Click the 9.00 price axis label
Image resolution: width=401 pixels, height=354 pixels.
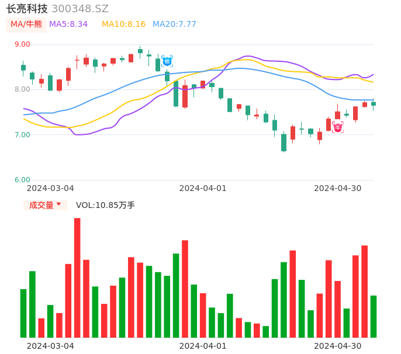[x=22, y=44]
